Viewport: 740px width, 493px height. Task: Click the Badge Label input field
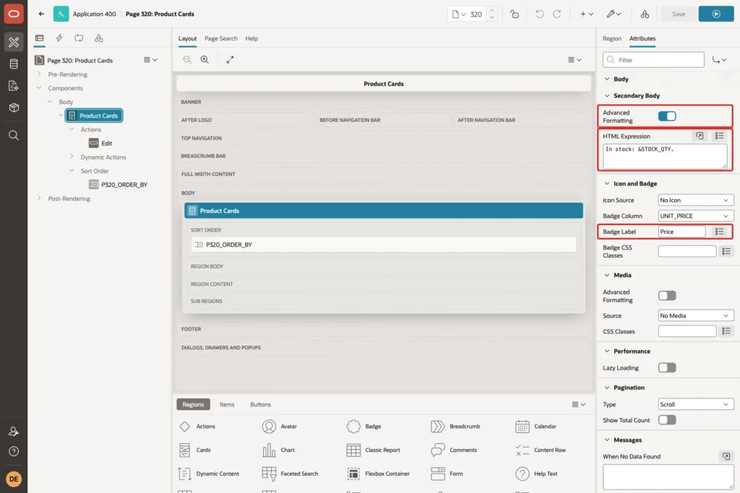681,232
